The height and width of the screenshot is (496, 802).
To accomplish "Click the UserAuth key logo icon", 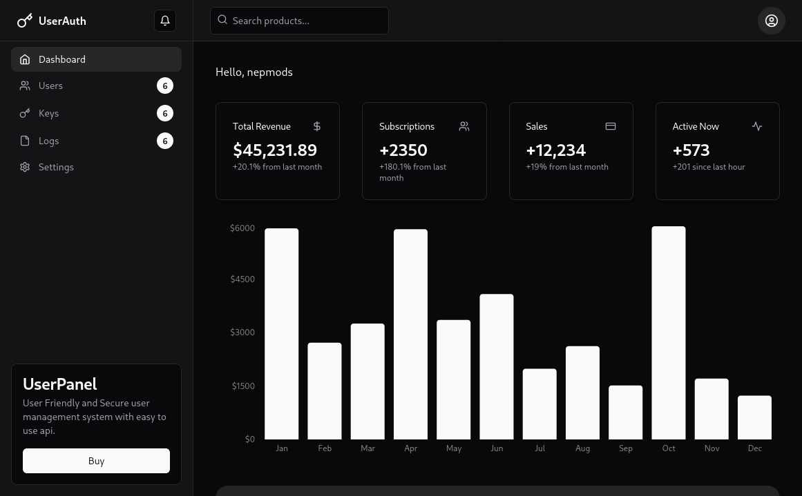I will 25,21.
